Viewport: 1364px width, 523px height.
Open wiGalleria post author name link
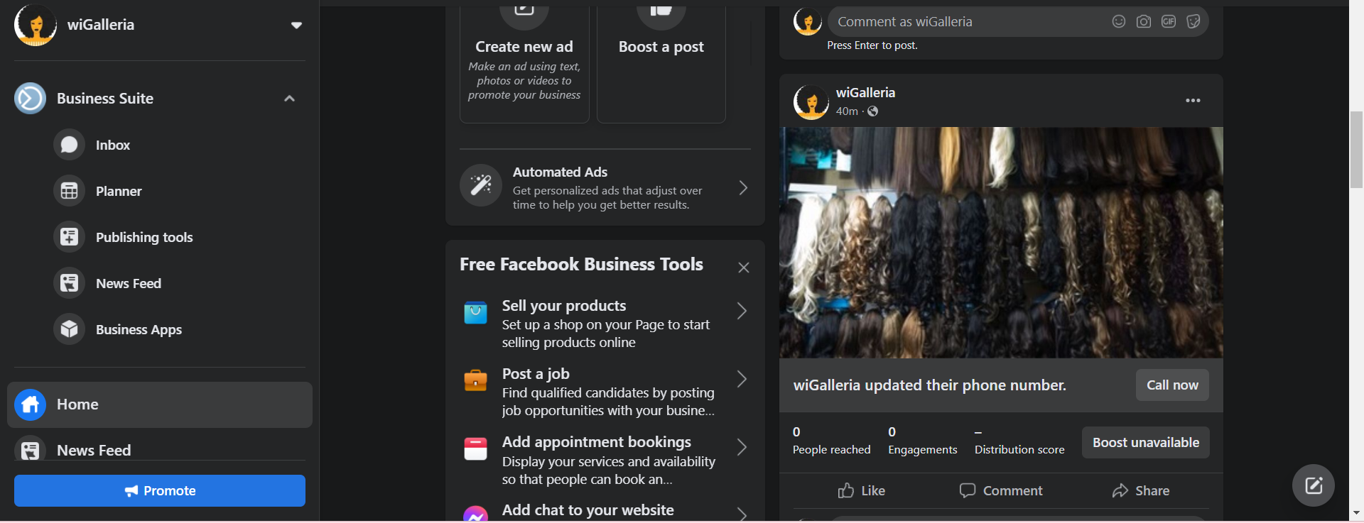[865, 93]
